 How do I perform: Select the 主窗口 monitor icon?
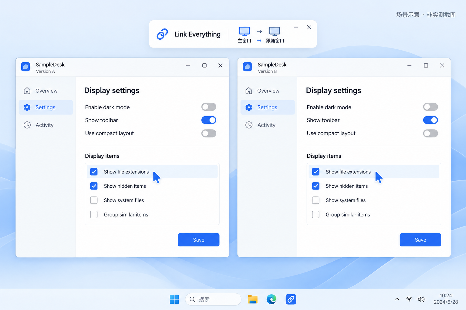point(244,31)
